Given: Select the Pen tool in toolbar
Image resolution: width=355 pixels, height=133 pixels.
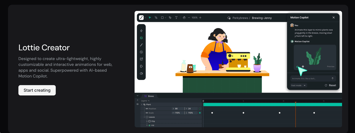Looking at the screenshot, I should pyautogui.click(x=170, y=18).
